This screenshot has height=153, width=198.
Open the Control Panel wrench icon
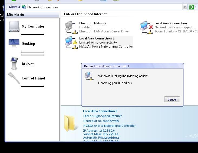pos(14,78)
